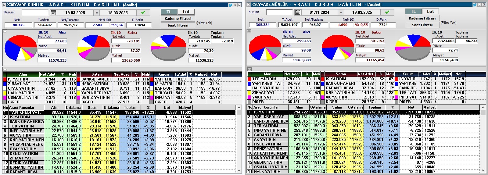Screen dimensions: 488x175
Task: Click the D.Fark value -19494 in the left window
Action: pos(139,25)
